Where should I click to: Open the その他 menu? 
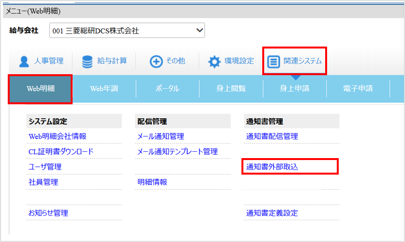coord(167,61)
